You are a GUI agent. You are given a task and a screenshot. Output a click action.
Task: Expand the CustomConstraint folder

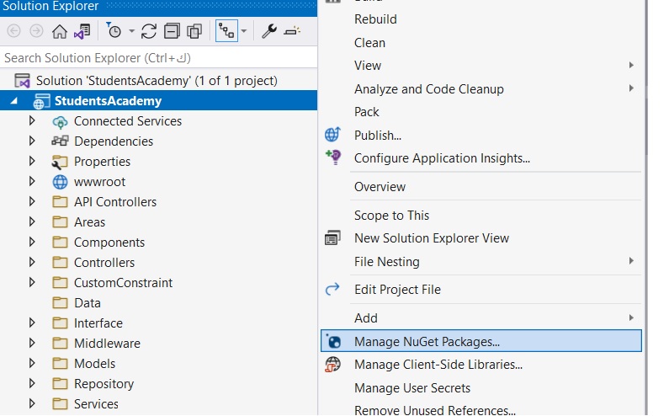(32, 282)
